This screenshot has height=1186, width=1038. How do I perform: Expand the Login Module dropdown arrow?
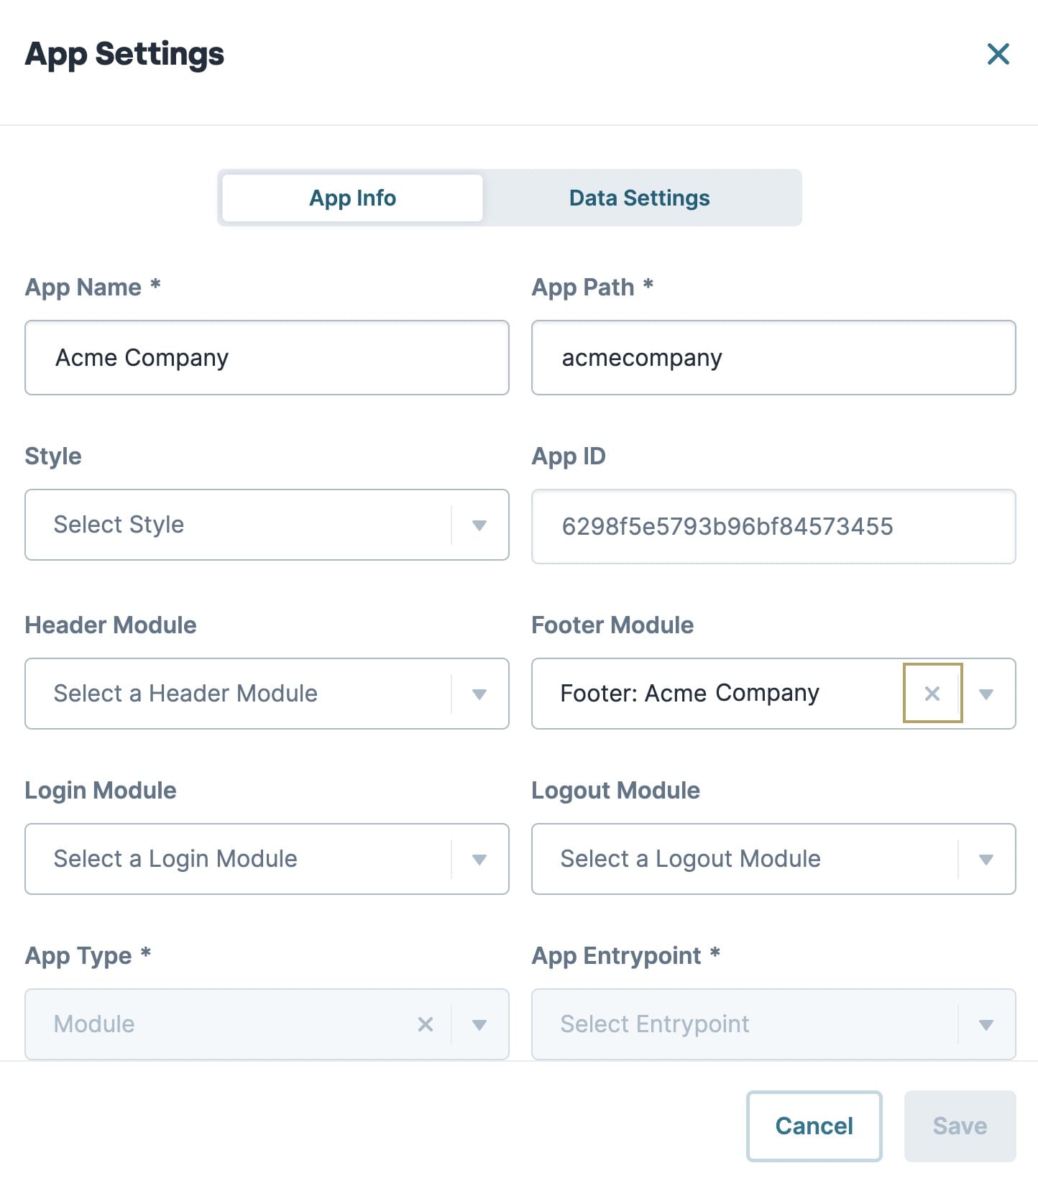pos(479,860)
